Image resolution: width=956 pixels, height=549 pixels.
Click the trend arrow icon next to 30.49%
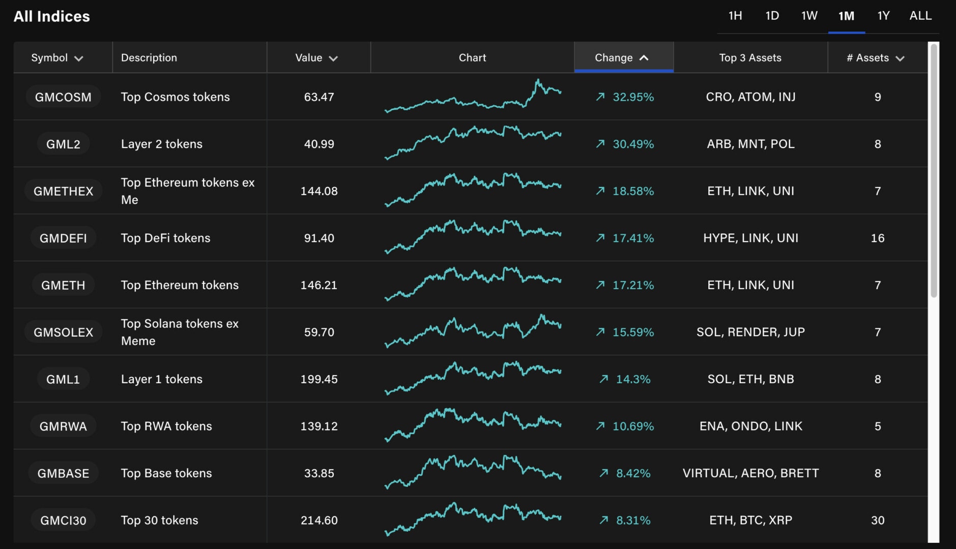point(600,144)
